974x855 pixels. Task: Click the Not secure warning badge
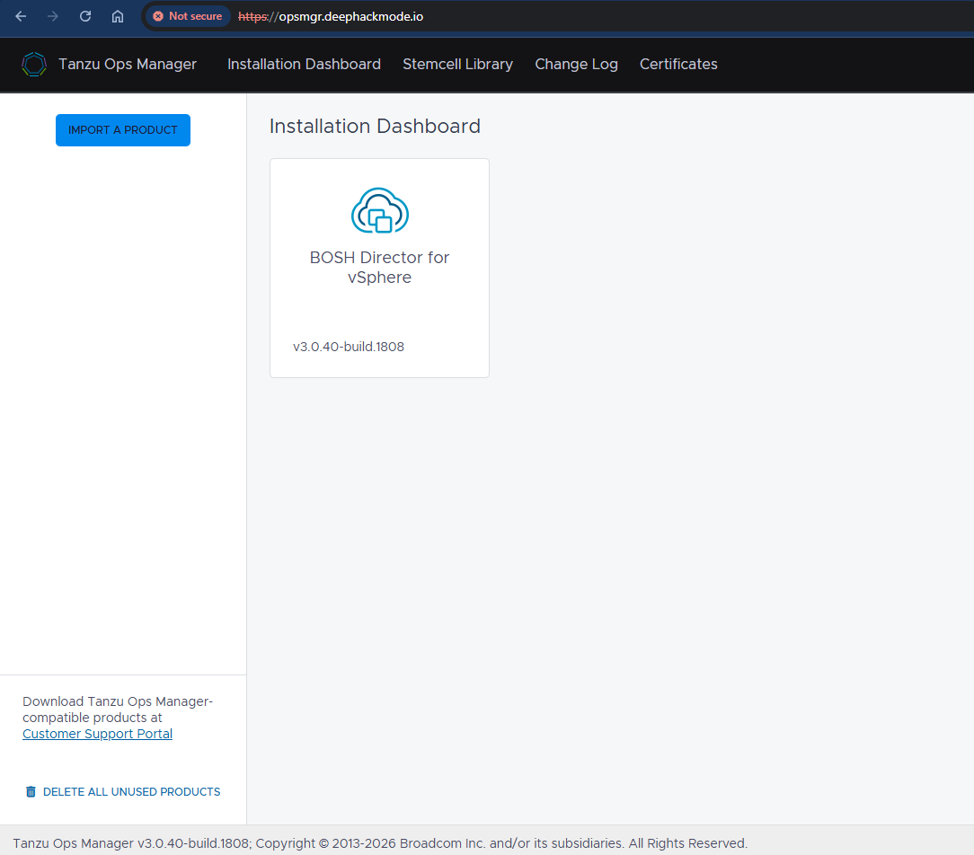(x=188, y=16)
